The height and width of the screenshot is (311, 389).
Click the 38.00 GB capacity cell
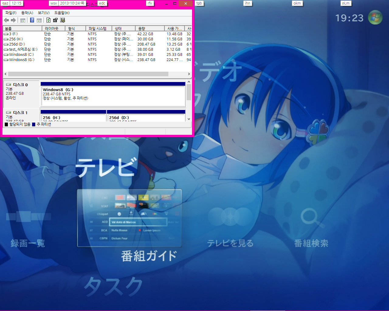click(145, 50)
